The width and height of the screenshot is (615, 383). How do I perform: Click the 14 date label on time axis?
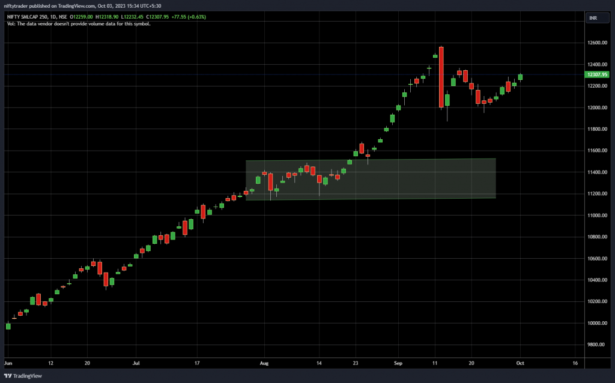click(x=319, y=363)
